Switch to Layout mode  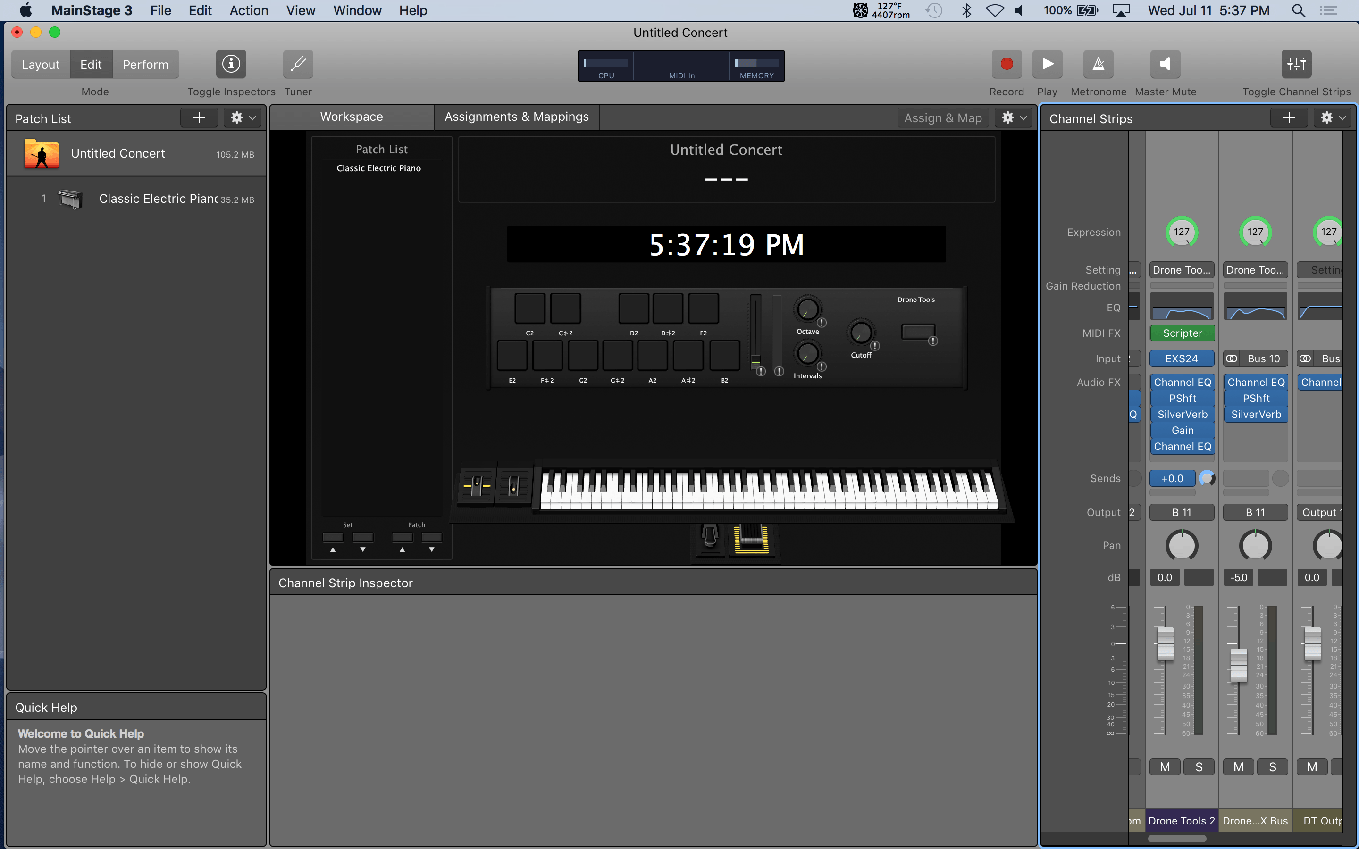point(41,64)
